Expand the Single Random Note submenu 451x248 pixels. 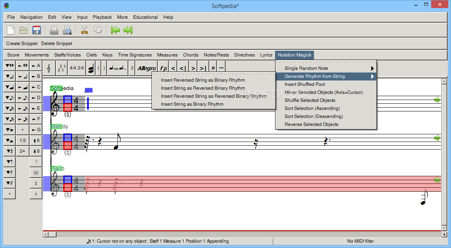[326, 68]
